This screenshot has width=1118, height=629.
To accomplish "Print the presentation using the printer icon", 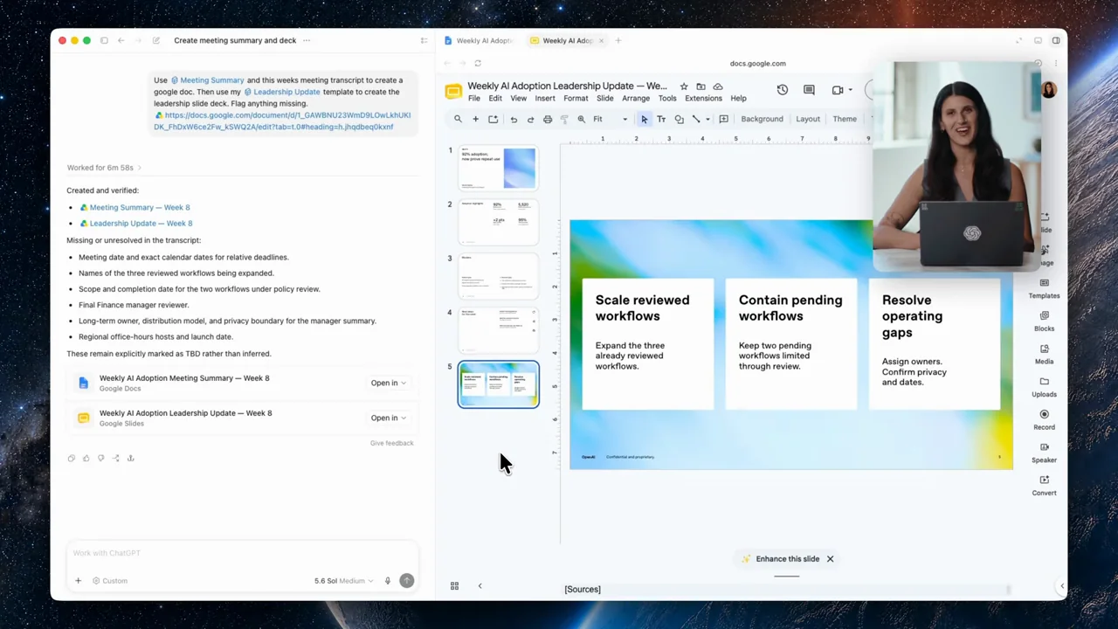I will (x=548, y=119).
